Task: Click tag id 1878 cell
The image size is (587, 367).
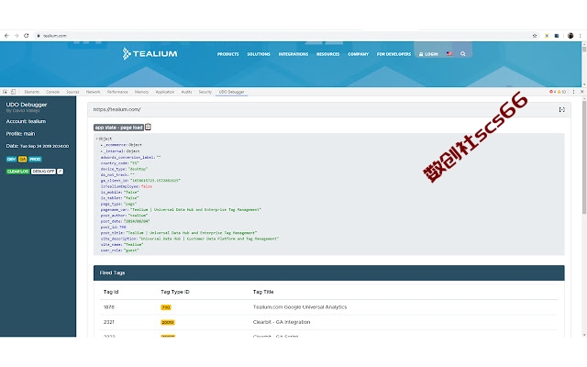Action: (108, 307)
